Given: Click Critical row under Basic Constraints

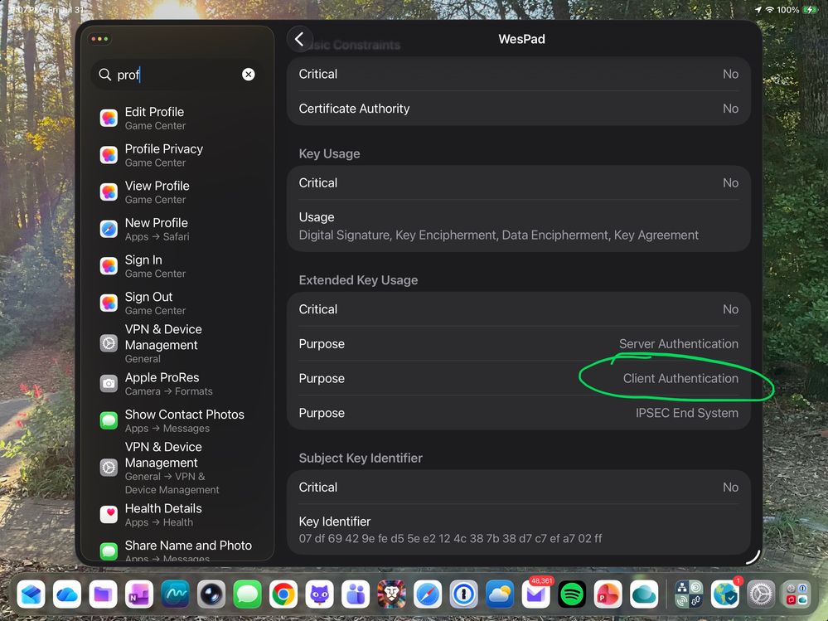Looking at the screenshot, I should pos(519,74).
